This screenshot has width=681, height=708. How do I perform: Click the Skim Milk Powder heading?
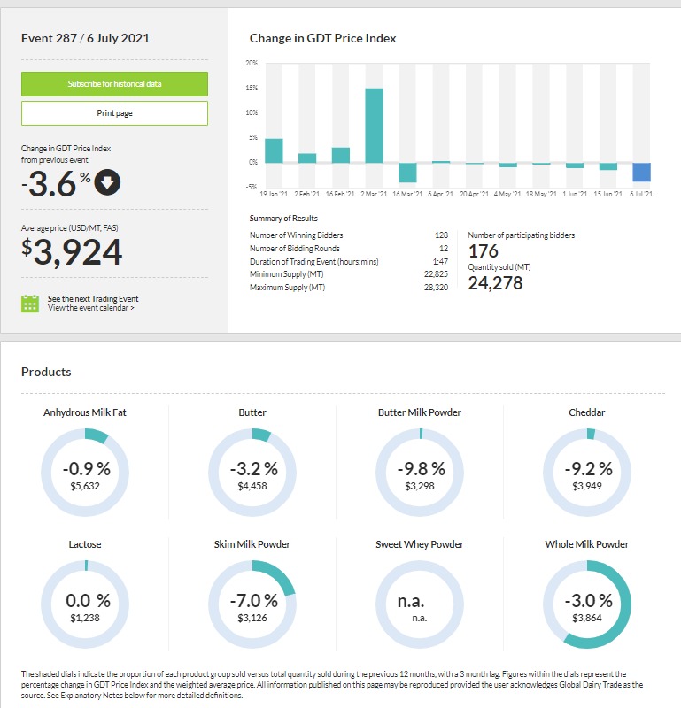[252, 544]
